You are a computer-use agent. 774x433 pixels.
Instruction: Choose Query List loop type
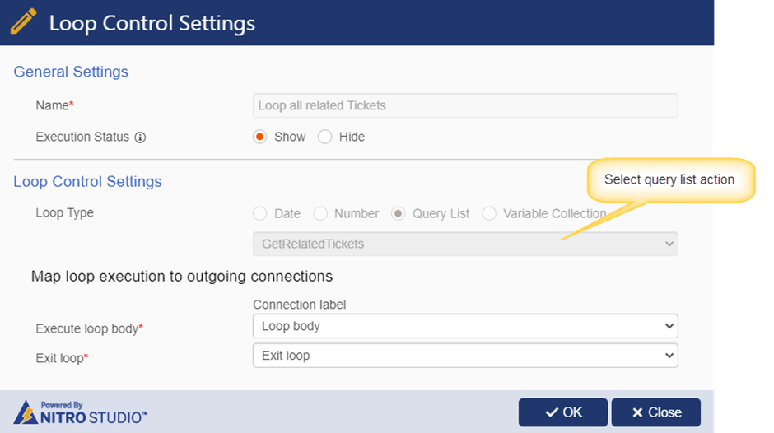398,213
